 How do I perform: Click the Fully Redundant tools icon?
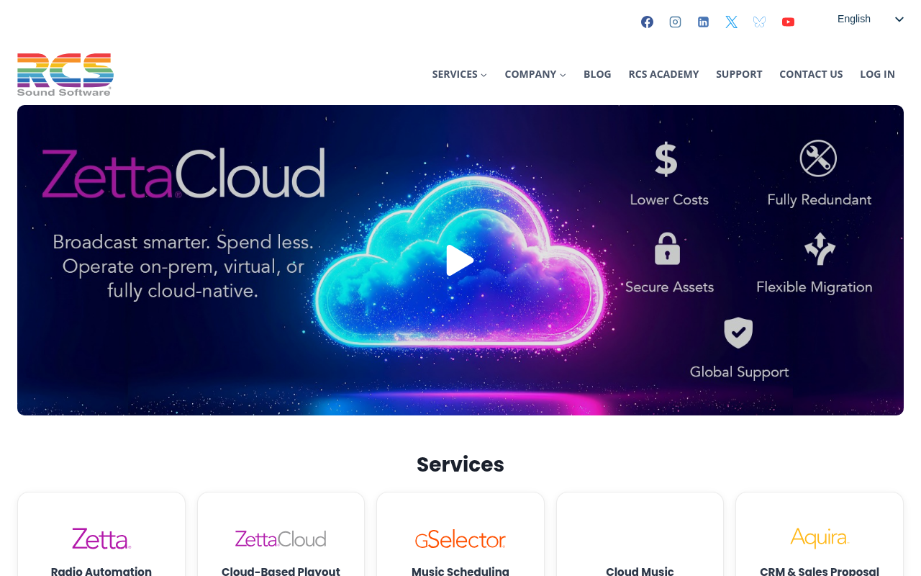[x=819, y=158]
